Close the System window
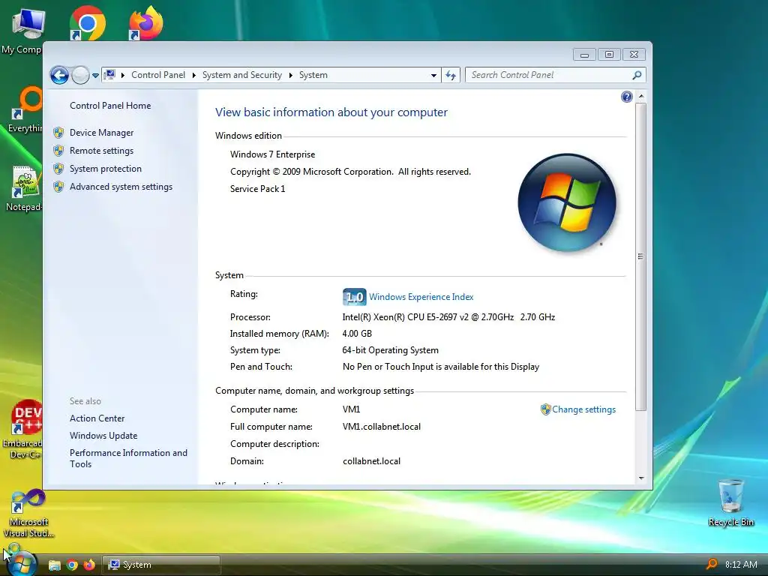768x576 pixels. (634, 54)
